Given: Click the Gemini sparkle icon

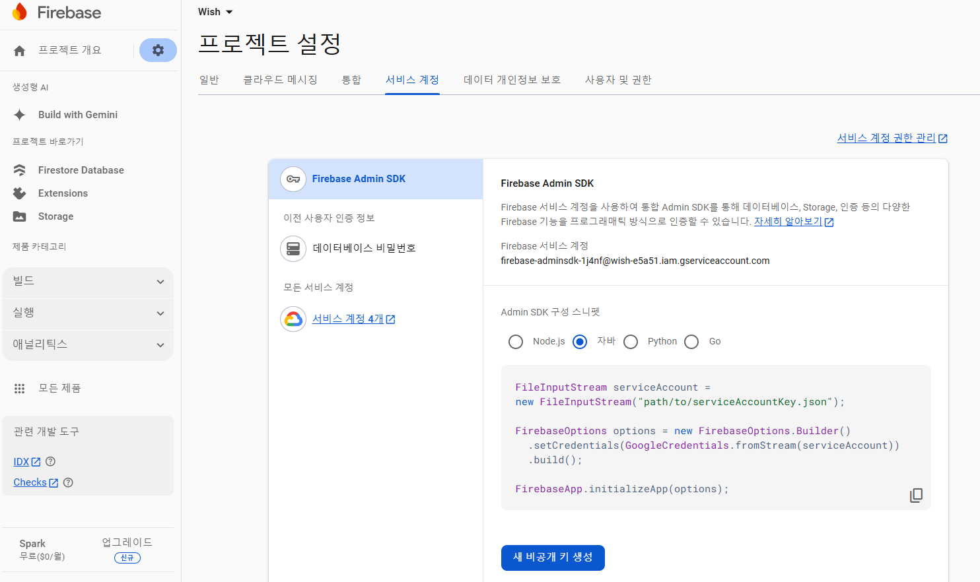Looking at the screenshot, I should click(x=20, y=115).
